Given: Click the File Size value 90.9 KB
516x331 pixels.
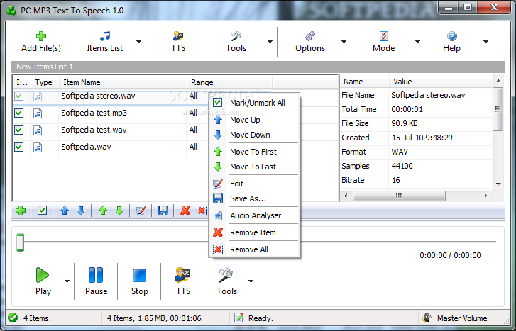Looking at the screenshot, I should pyautogui.click(x=405, y=123).
